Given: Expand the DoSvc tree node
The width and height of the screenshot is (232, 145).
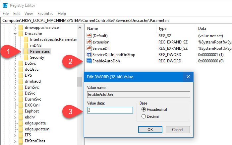Looking at the screenshot, I should click(15, 63).
